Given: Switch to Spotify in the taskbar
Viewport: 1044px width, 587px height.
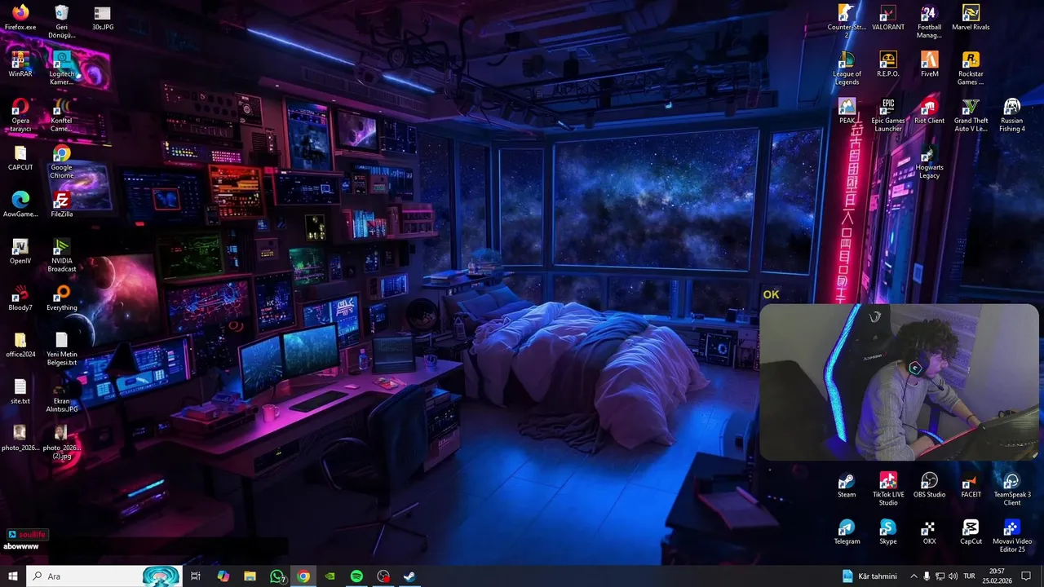Looking at the screenshot, I should click(356, 576).
